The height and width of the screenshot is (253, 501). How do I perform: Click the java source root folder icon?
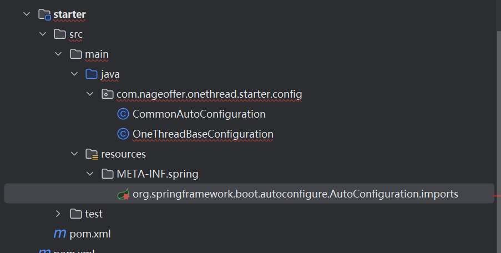(x=92, y=74)
